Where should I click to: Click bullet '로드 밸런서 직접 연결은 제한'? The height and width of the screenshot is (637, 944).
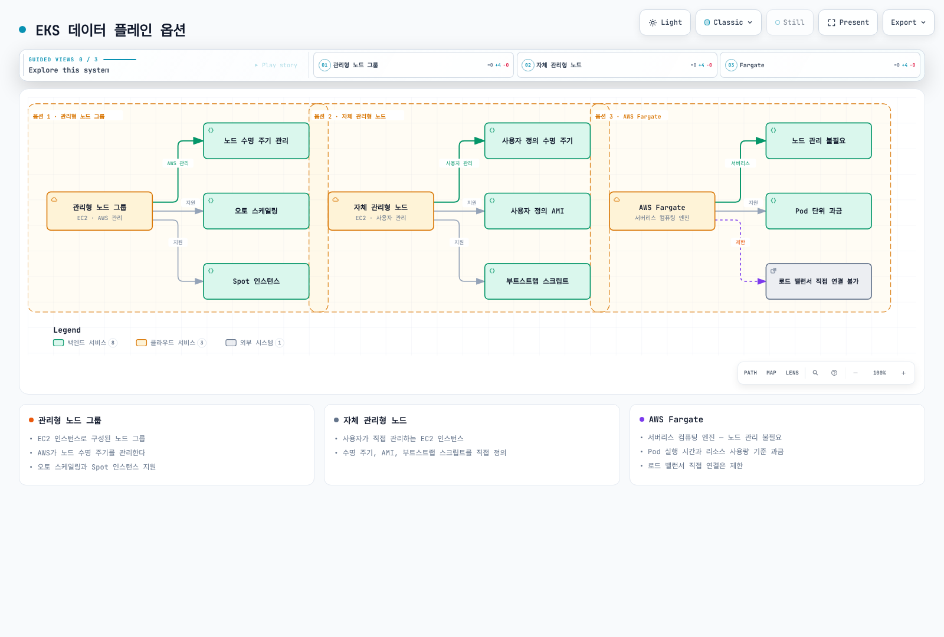(695, 465)
